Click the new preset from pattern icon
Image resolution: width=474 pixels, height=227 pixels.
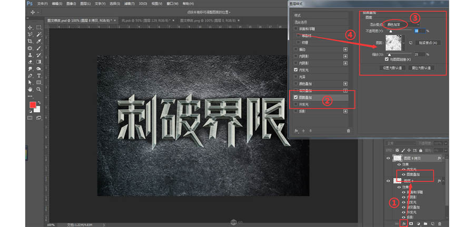[410, 43]
